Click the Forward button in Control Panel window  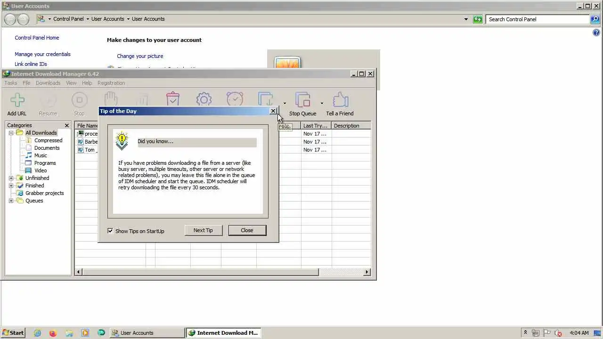tap(23, 19)
